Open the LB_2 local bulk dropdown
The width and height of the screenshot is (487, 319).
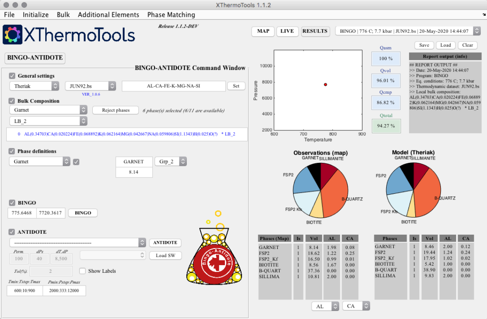tap(49, 121)
